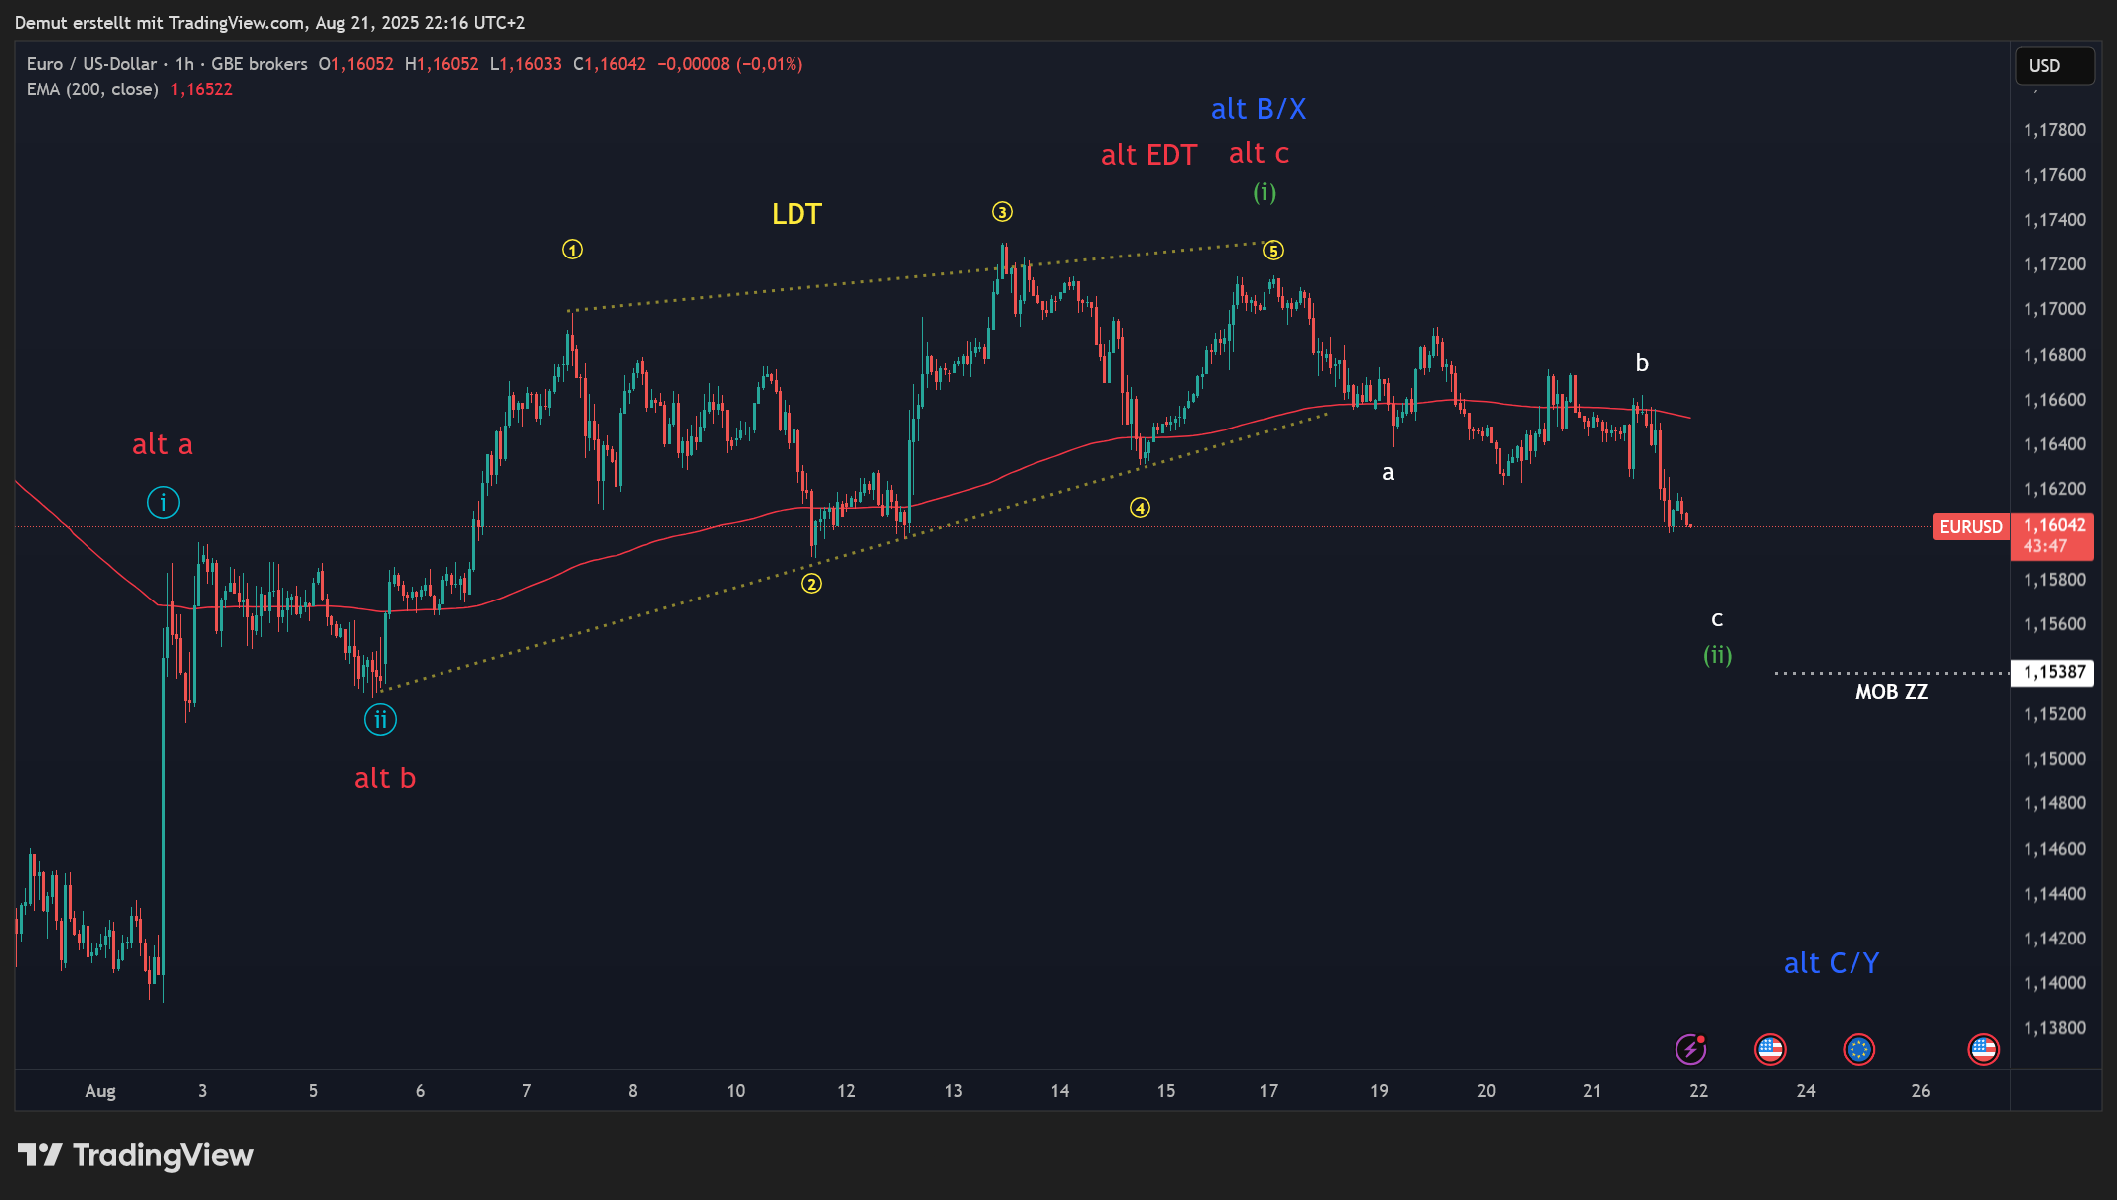Select the cyan circled i wave label

click(163, 503)
